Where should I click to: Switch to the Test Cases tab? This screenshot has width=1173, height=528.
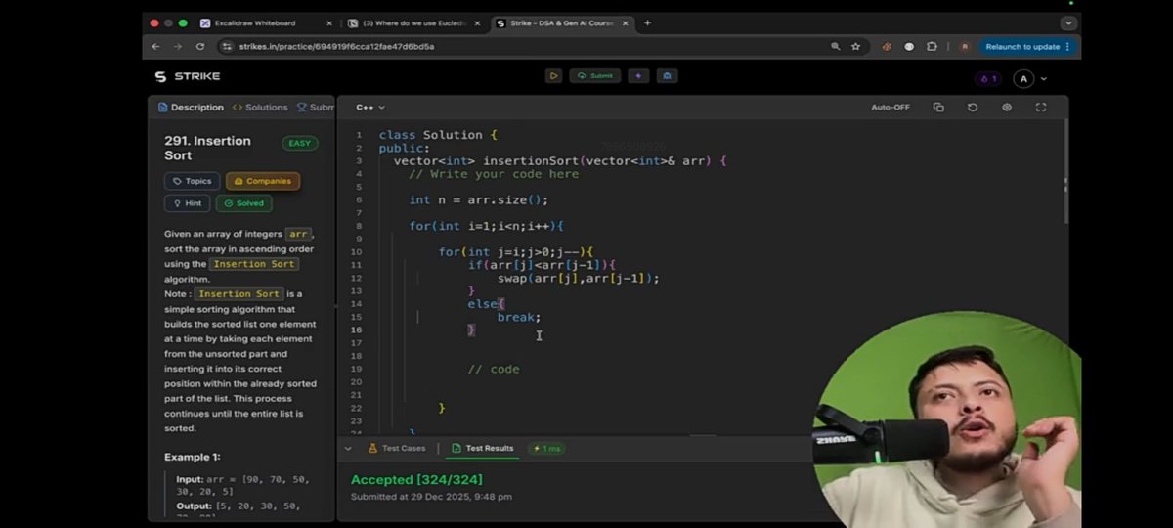tap(397, 449)
